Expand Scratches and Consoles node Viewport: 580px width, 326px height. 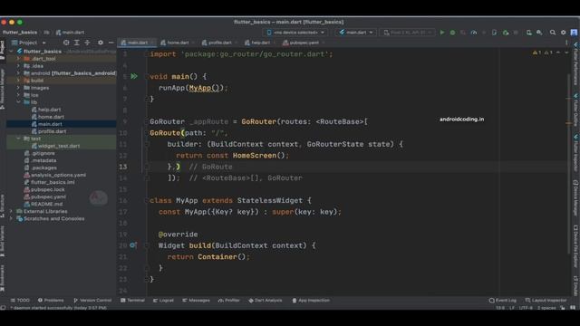coord(11,218)
